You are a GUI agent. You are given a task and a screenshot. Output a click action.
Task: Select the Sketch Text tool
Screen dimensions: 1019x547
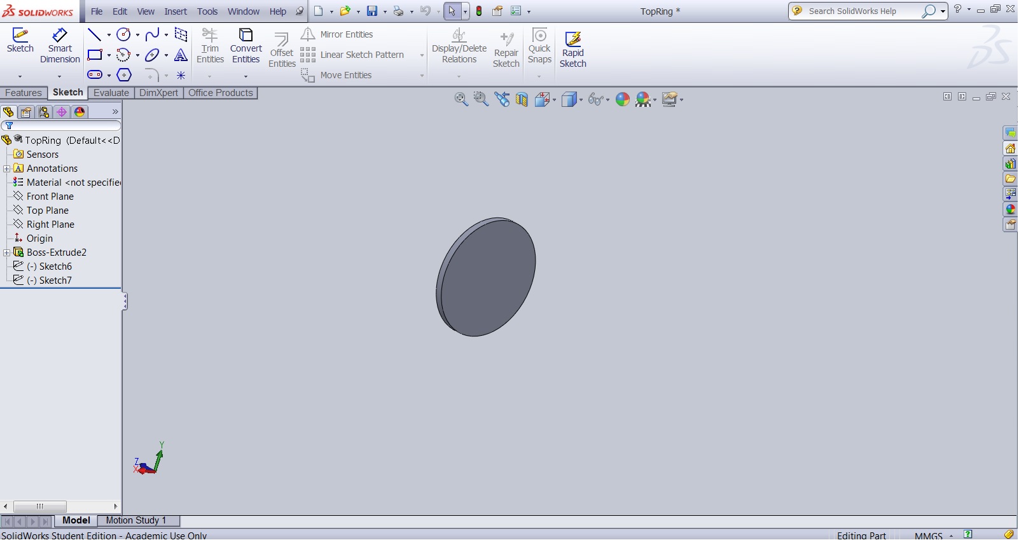tap(181, 55)
